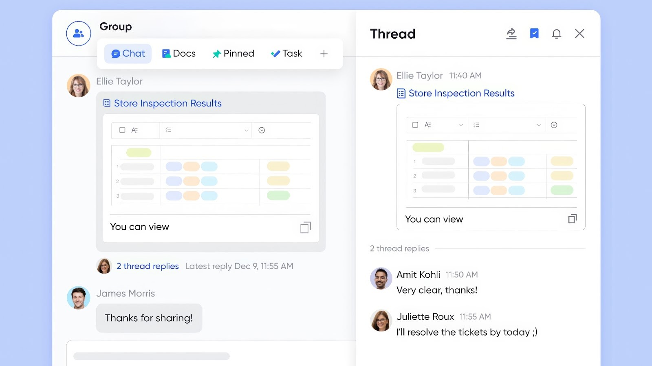Select the text formatting icon in the table toolbar
The image size is (652, 366).
[135, 130]
